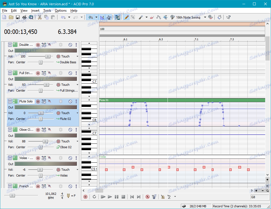The height and width of the screenshot is (209, 271).
Task: Expand Touch automation dropdown on Flute Solo
Action: coord(77,113)
